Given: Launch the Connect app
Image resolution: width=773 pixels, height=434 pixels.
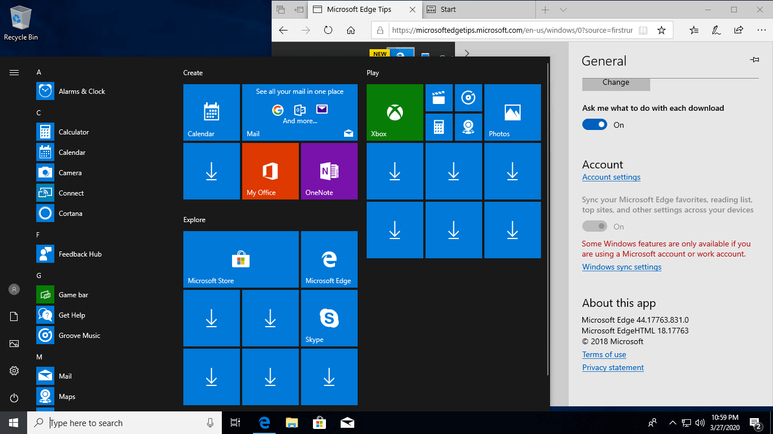Looking at the screenshot, I should click(x=102, y=193).
